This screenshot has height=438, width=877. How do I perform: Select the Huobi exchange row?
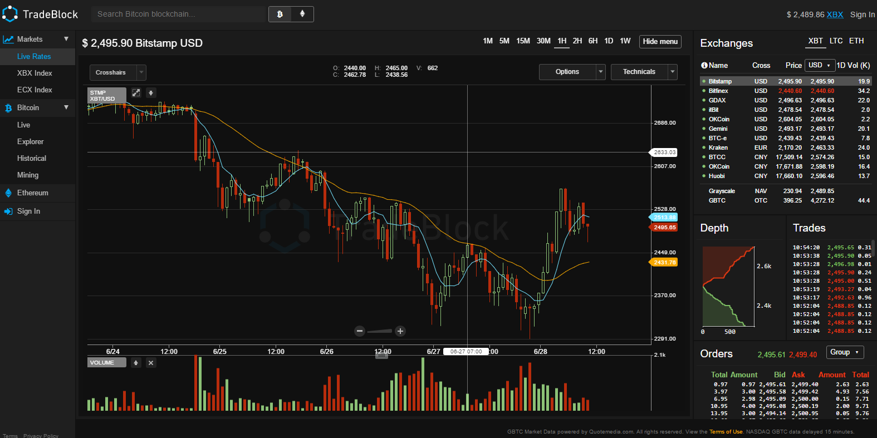pyautogui.click(x=786, y=176)
